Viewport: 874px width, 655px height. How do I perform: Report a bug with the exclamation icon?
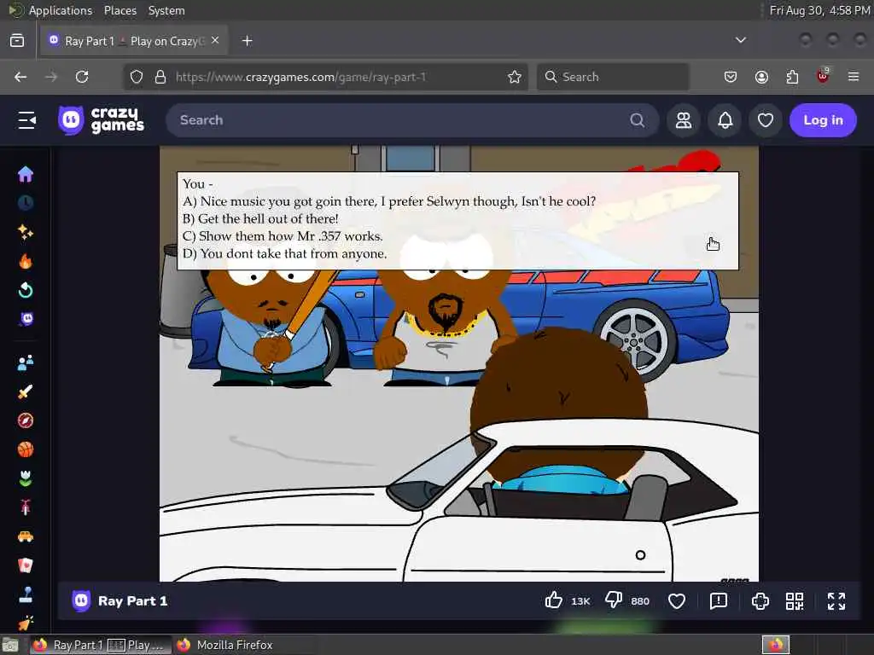click(719, 601)
